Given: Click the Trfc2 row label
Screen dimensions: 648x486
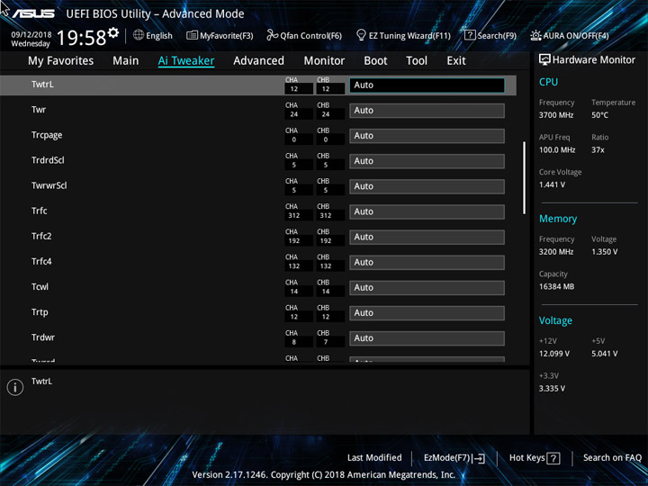Looking at the screenshot, I should pos(41,236).
